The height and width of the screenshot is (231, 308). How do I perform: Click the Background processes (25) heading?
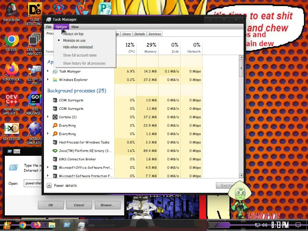coord(77,91)
